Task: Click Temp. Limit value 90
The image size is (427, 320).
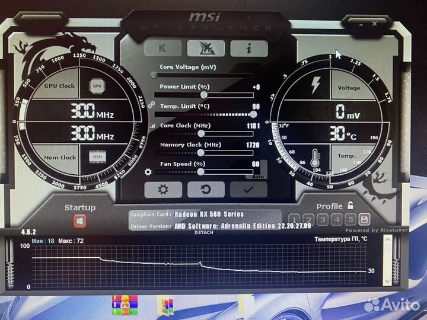Action: [x=256, y=107]
